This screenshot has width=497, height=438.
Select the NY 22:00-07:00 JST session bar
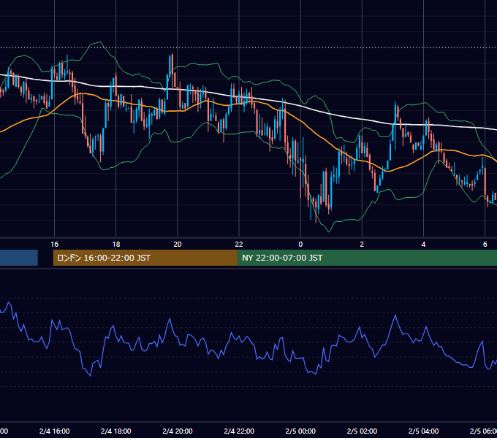pos(367,258)
